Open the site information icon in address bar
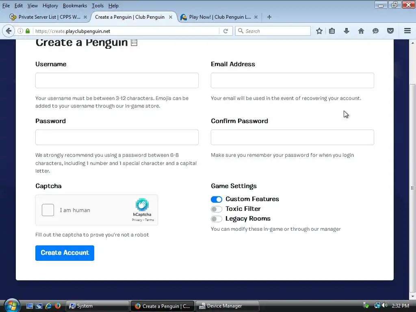The width and height of the screenshot is (416, 312). click(20, 31)
